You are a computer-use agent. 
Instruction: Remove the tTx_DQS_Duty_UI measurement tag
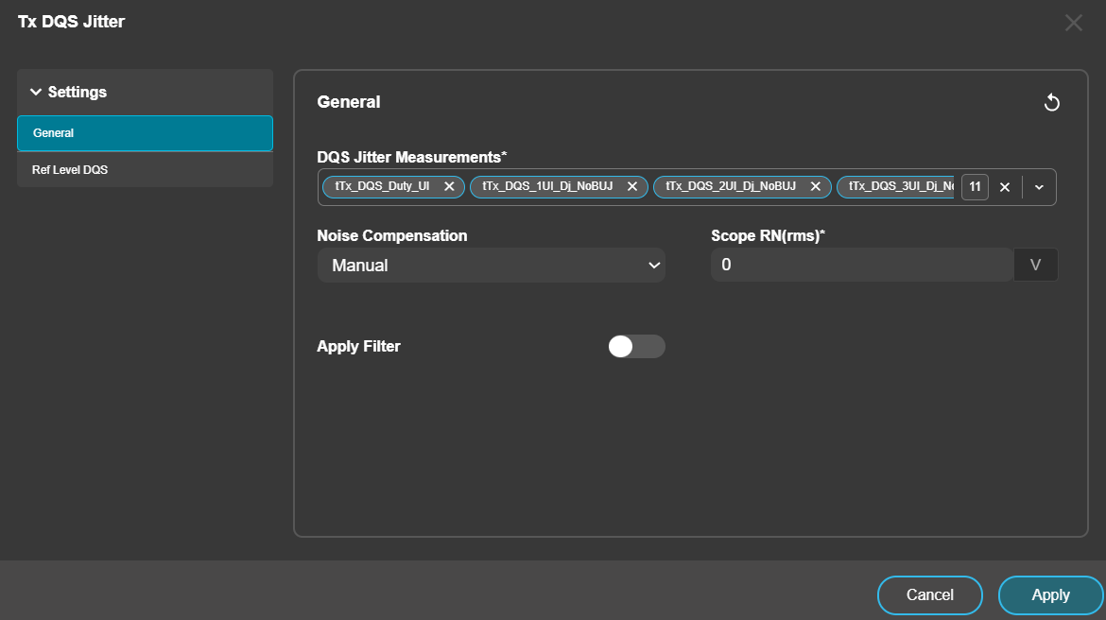[449, 187]
